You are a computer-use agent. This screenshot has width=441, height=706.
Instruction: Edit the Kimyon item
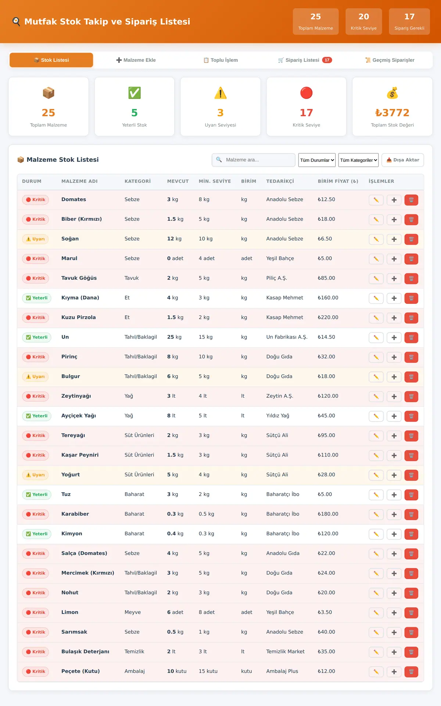376,534
